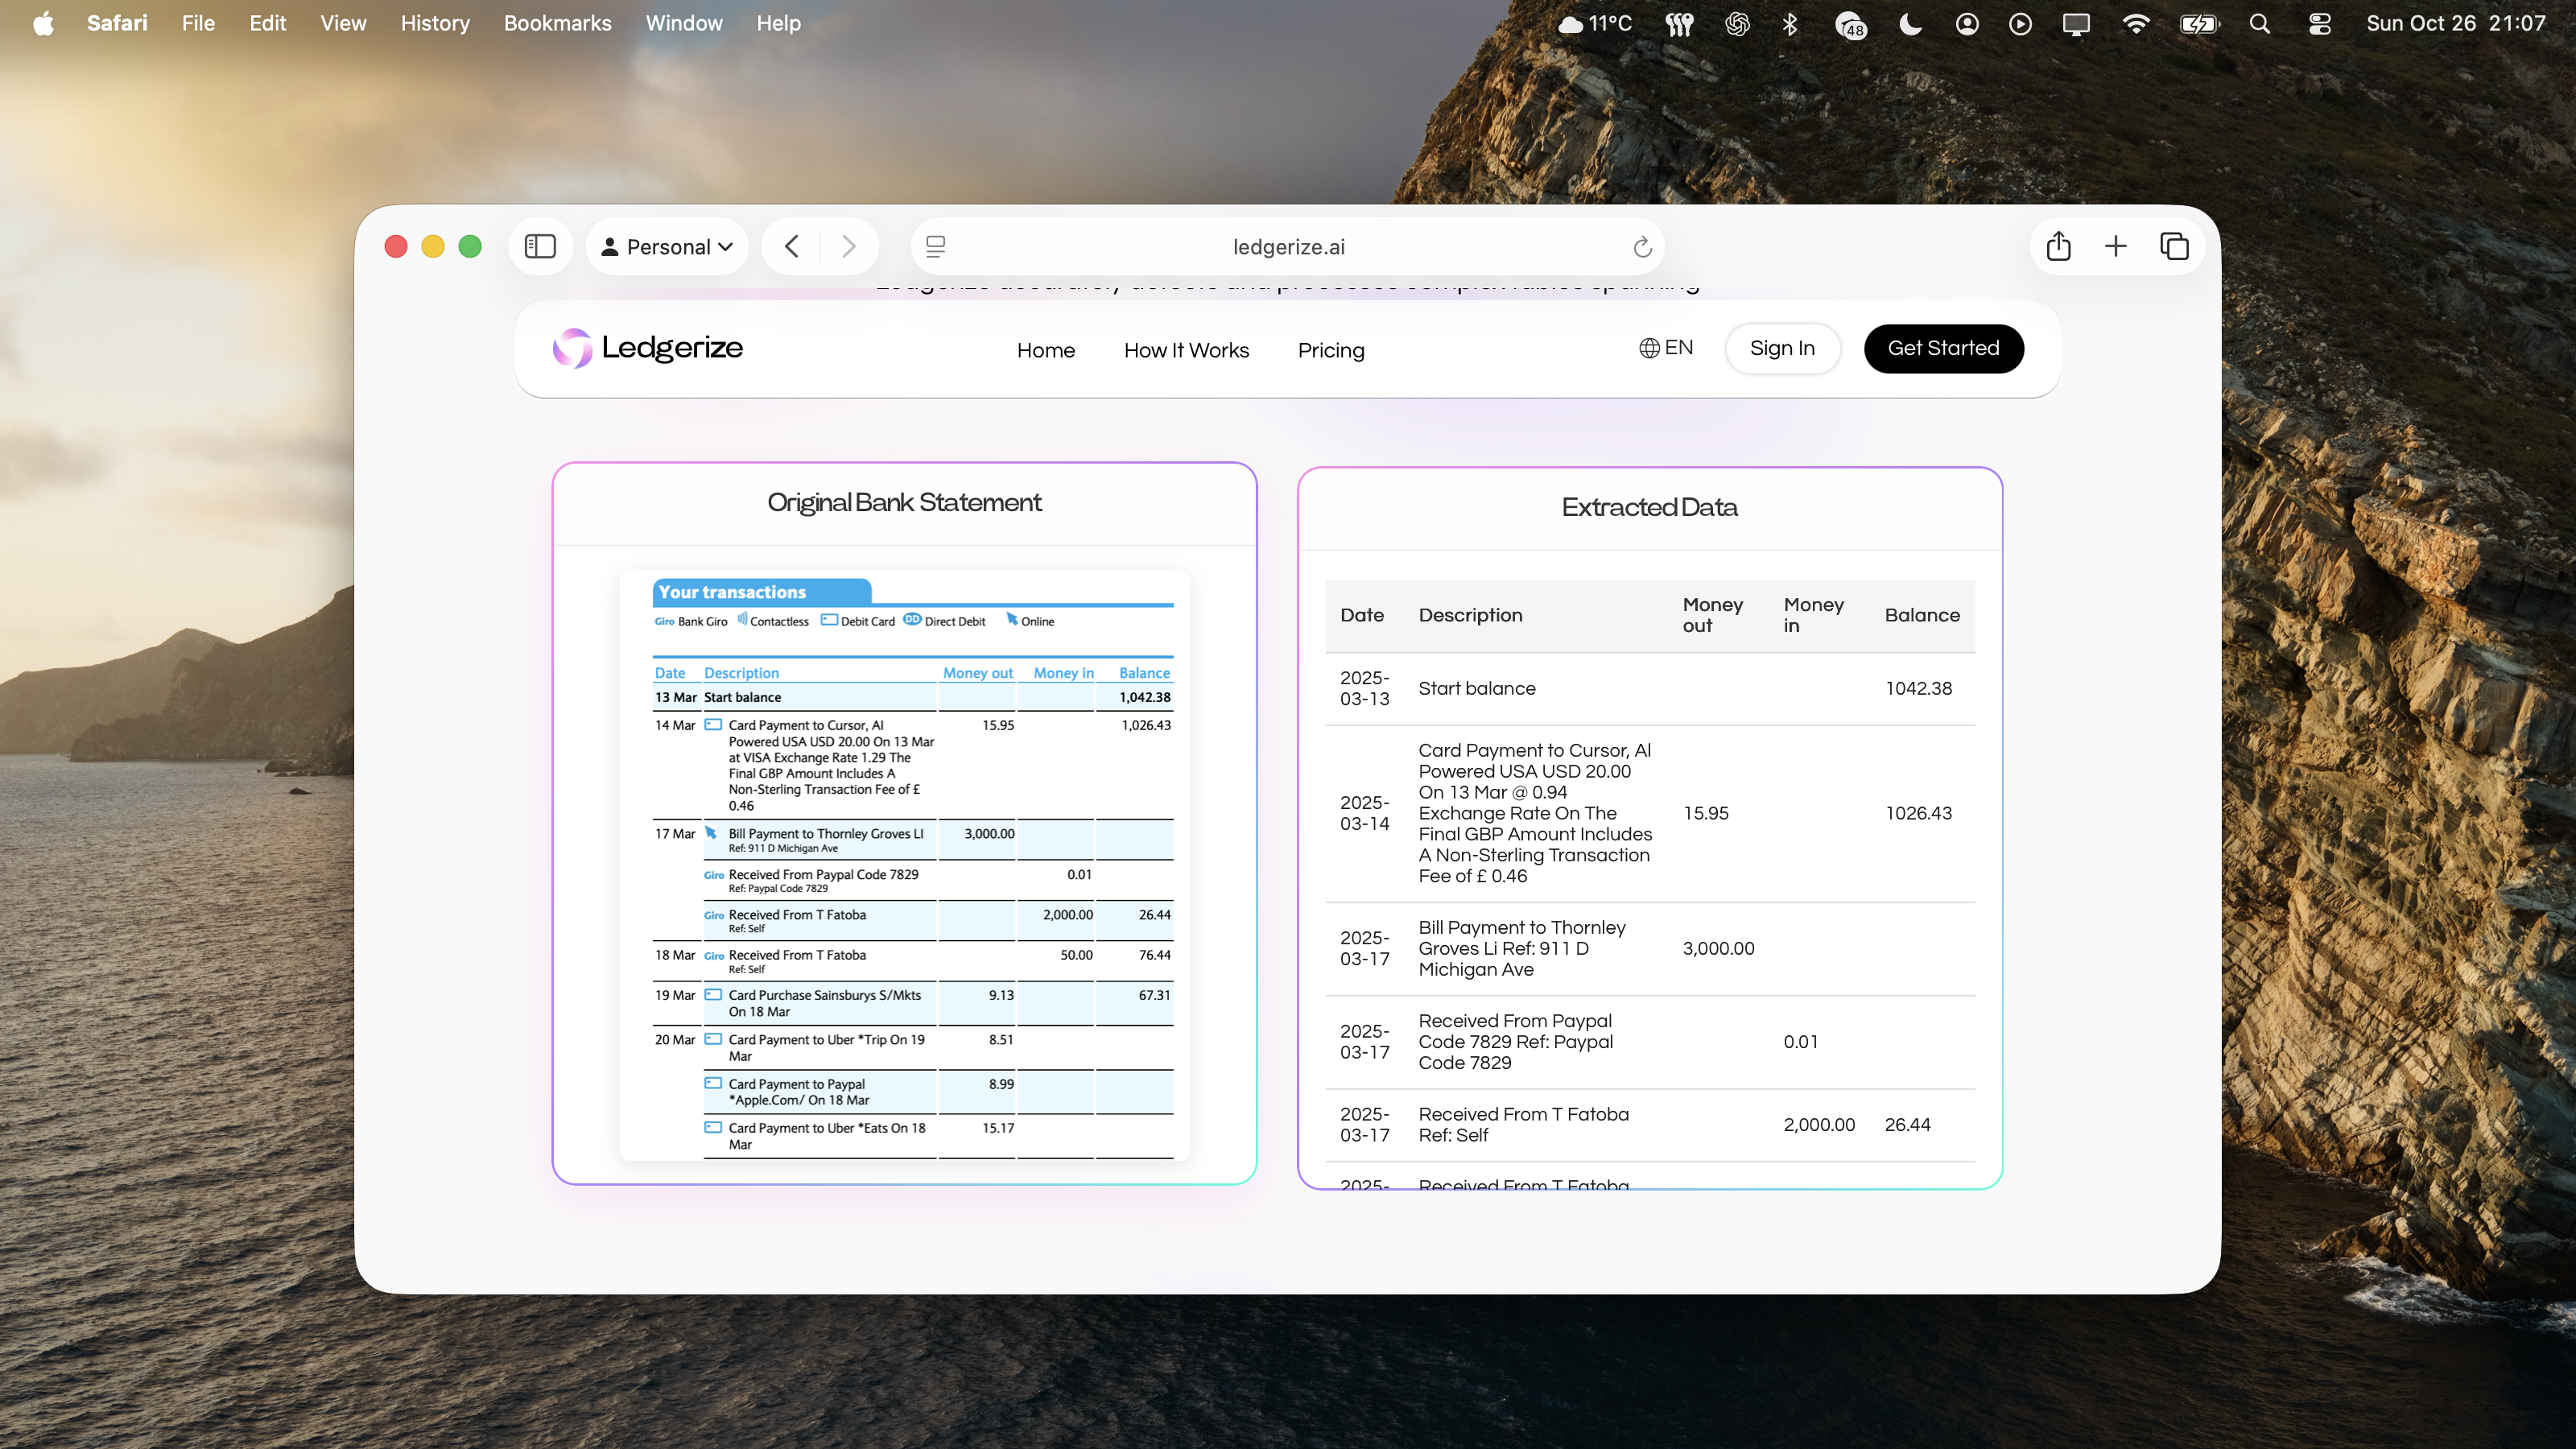Viewport: 2576px width, 1449px height.
Task: Show the tab overview icon
Action: [2174, 246]
